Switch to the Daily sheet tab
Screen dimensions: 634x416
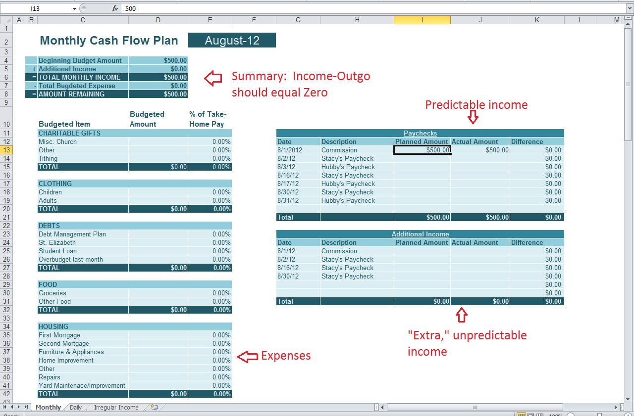coord(75,407)
